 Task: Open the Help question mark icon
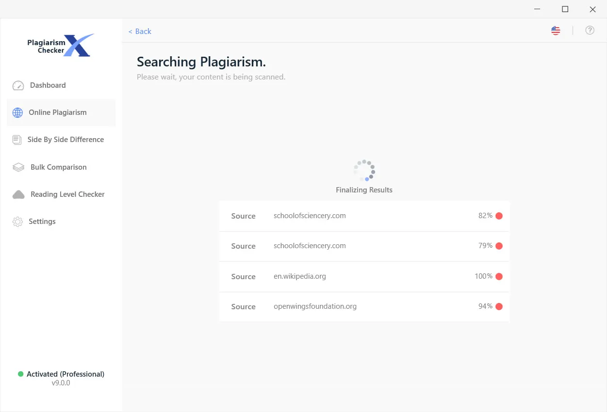590,30
